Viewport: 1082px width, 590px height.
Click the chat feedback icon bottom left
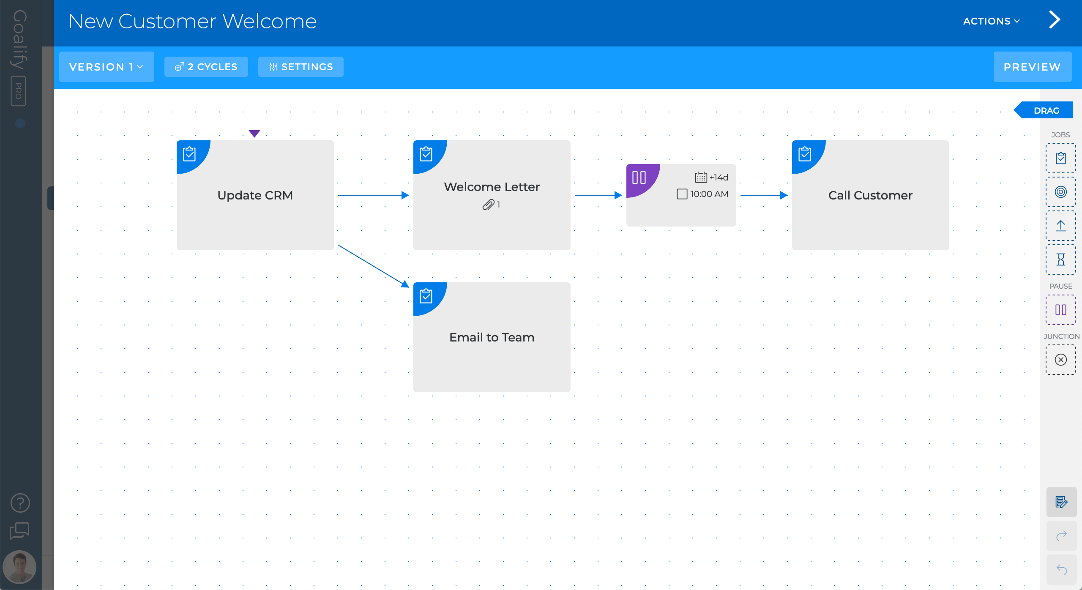point(19,531)
